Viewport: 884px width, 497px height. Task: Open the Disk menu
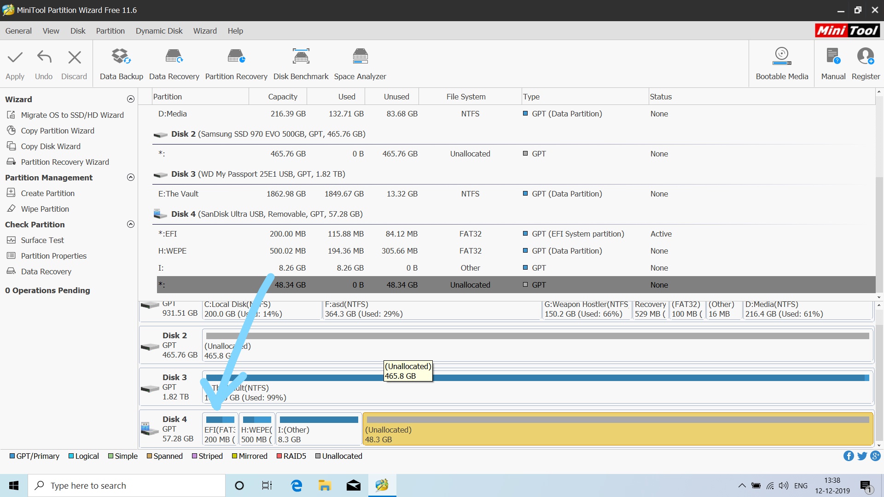(78, 31)
